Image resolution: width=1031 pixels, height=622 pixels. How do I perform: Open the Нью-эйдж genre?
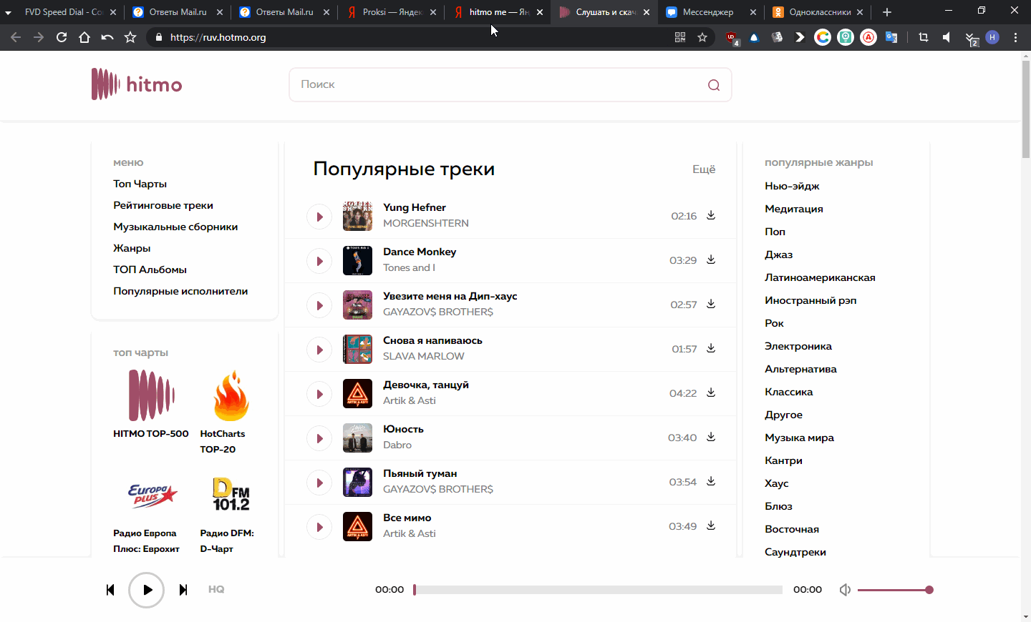click(792, 186)
